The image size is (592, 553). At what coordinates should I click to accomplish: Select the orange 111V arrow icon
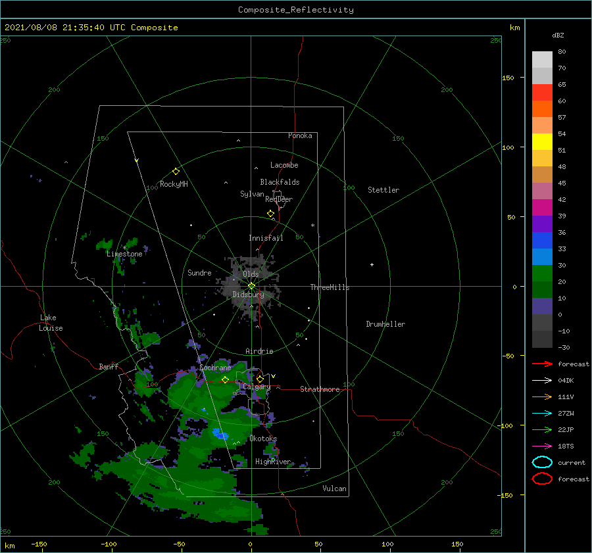tap(542, 397)
